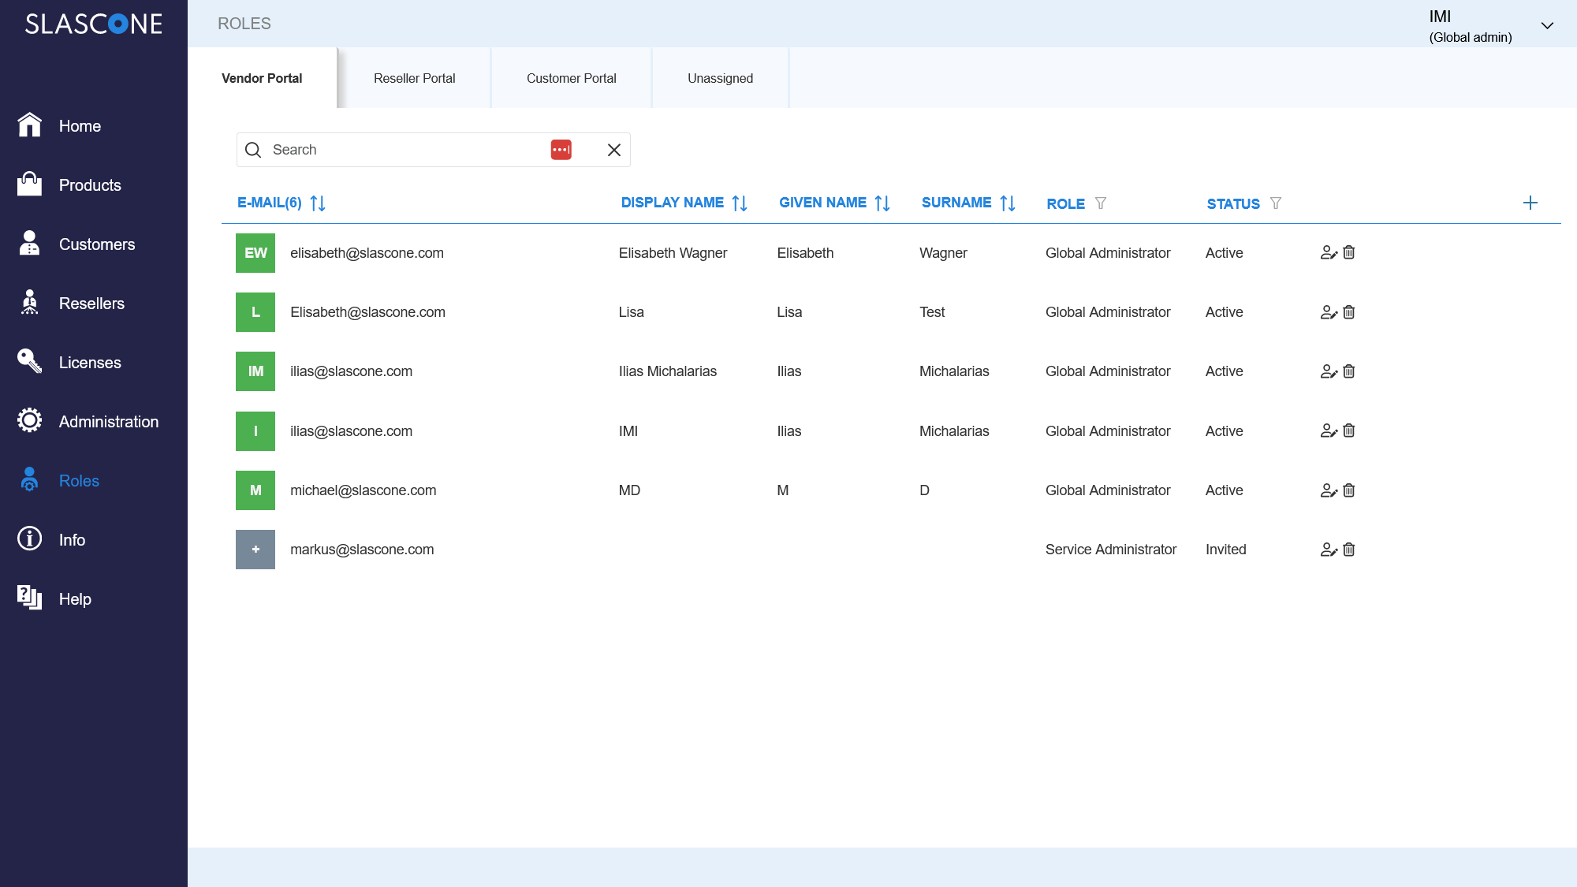Image resolution: width=1577 pixels, height=887 pixels.
Task: Click email michael@slascone.com
Action: click(363, 490)
